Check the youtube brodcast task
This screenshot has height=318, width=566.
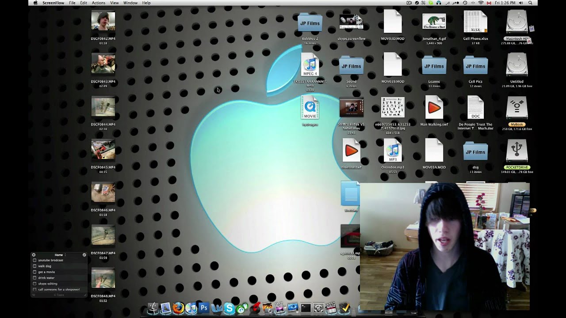pyautogui.click(x=34, y=260)
